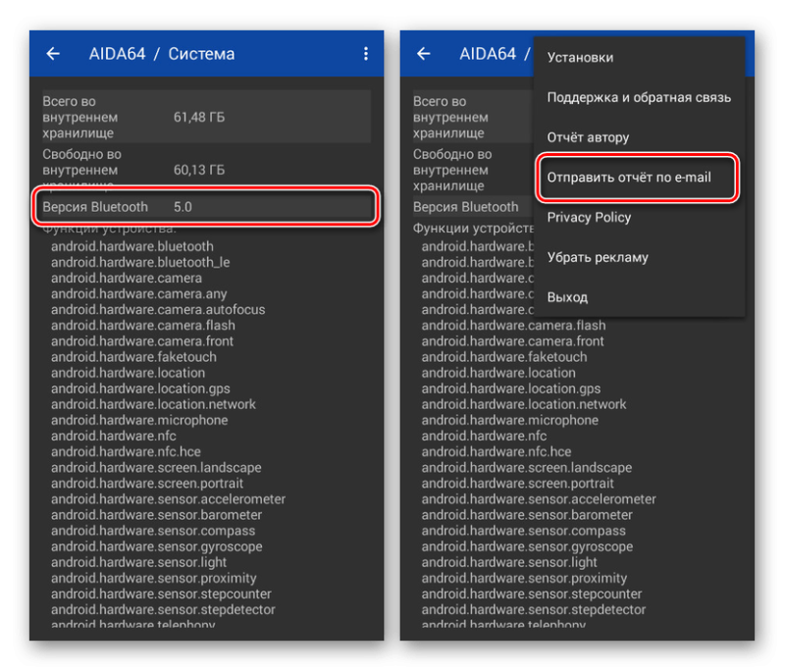Tap android.hardware.camera.flash on the left screen
This screenshot has height=671, width=785.
[x=143, y=326]
